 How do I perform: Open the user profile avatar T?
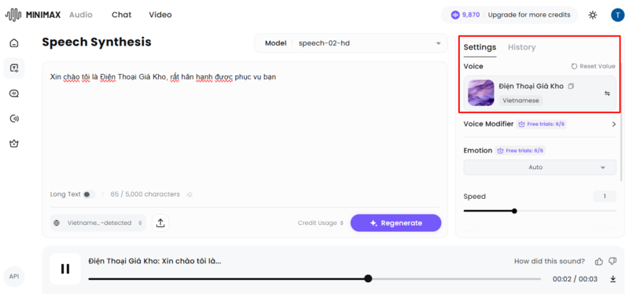[x=618, y=15]
